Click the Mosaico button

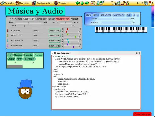click(18, 55)
